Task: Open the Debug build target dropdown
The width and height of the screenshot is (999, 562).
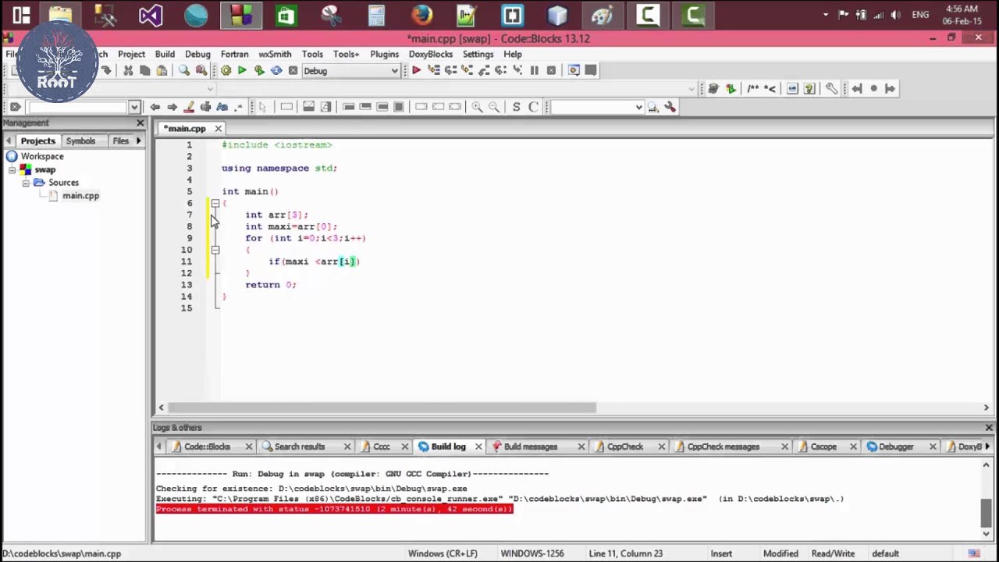Action: click(x=350, y=71)
